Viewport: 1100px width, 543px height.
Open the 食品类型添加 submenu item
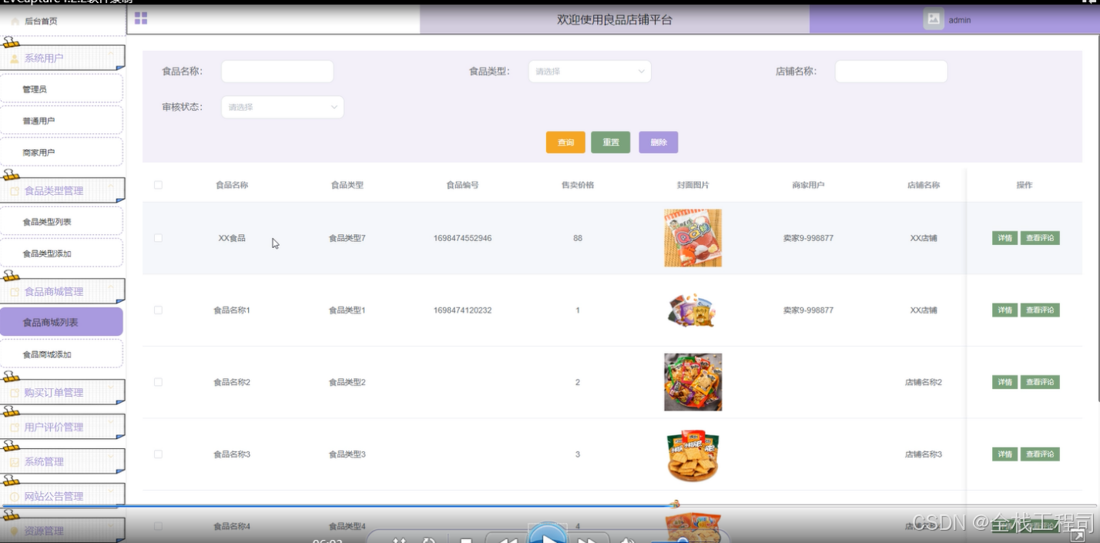point(62,253)
